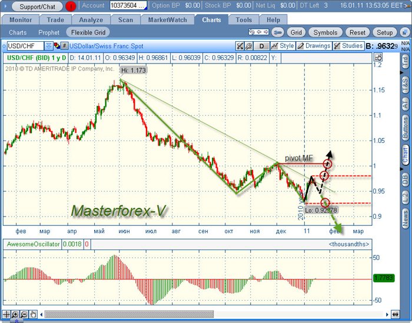Click the scroll right arrow

tap(387, 314)
